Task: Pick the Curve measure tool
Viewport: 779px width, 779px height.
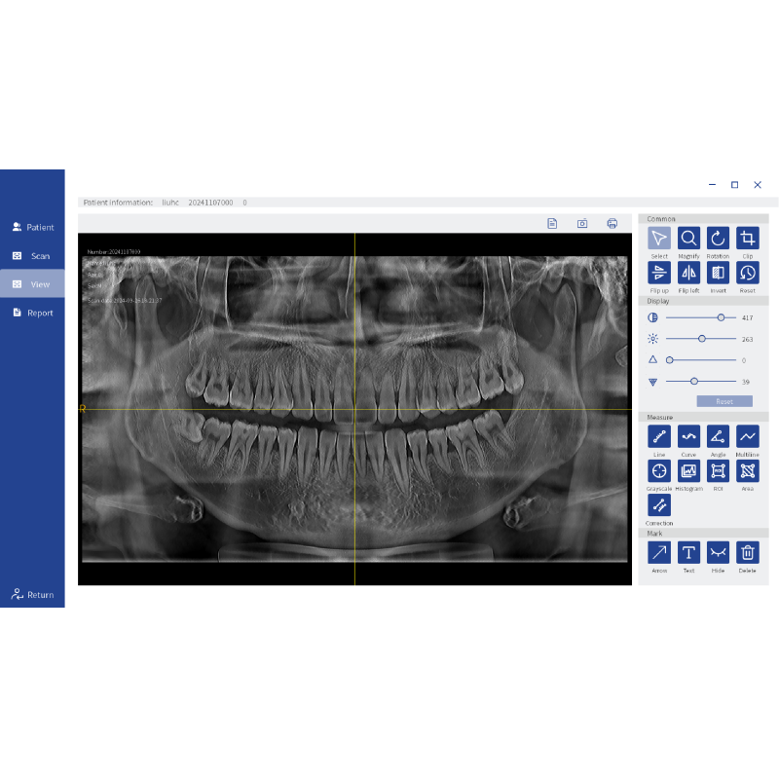Action: 688,436
